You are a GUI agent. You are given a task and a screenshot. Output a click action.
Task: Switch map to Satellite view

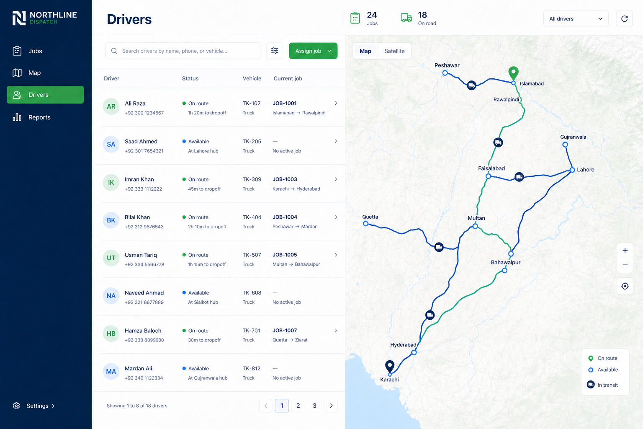point(394,51)
